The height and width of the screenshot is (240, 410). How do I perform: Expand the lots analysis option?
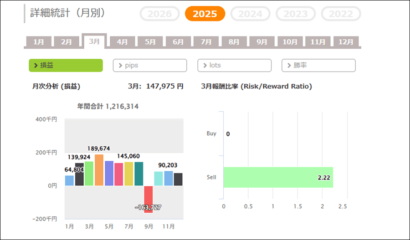[x=234, y=66]
